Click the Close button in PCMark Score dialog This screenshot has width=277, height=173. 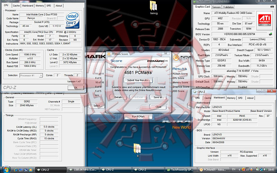pyautogui.click(x=158, y=107)
